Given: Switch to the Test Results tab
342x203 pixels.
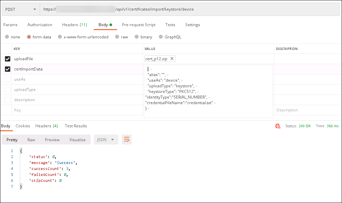Looking at the screenshot, I should [x=76, y=126].
